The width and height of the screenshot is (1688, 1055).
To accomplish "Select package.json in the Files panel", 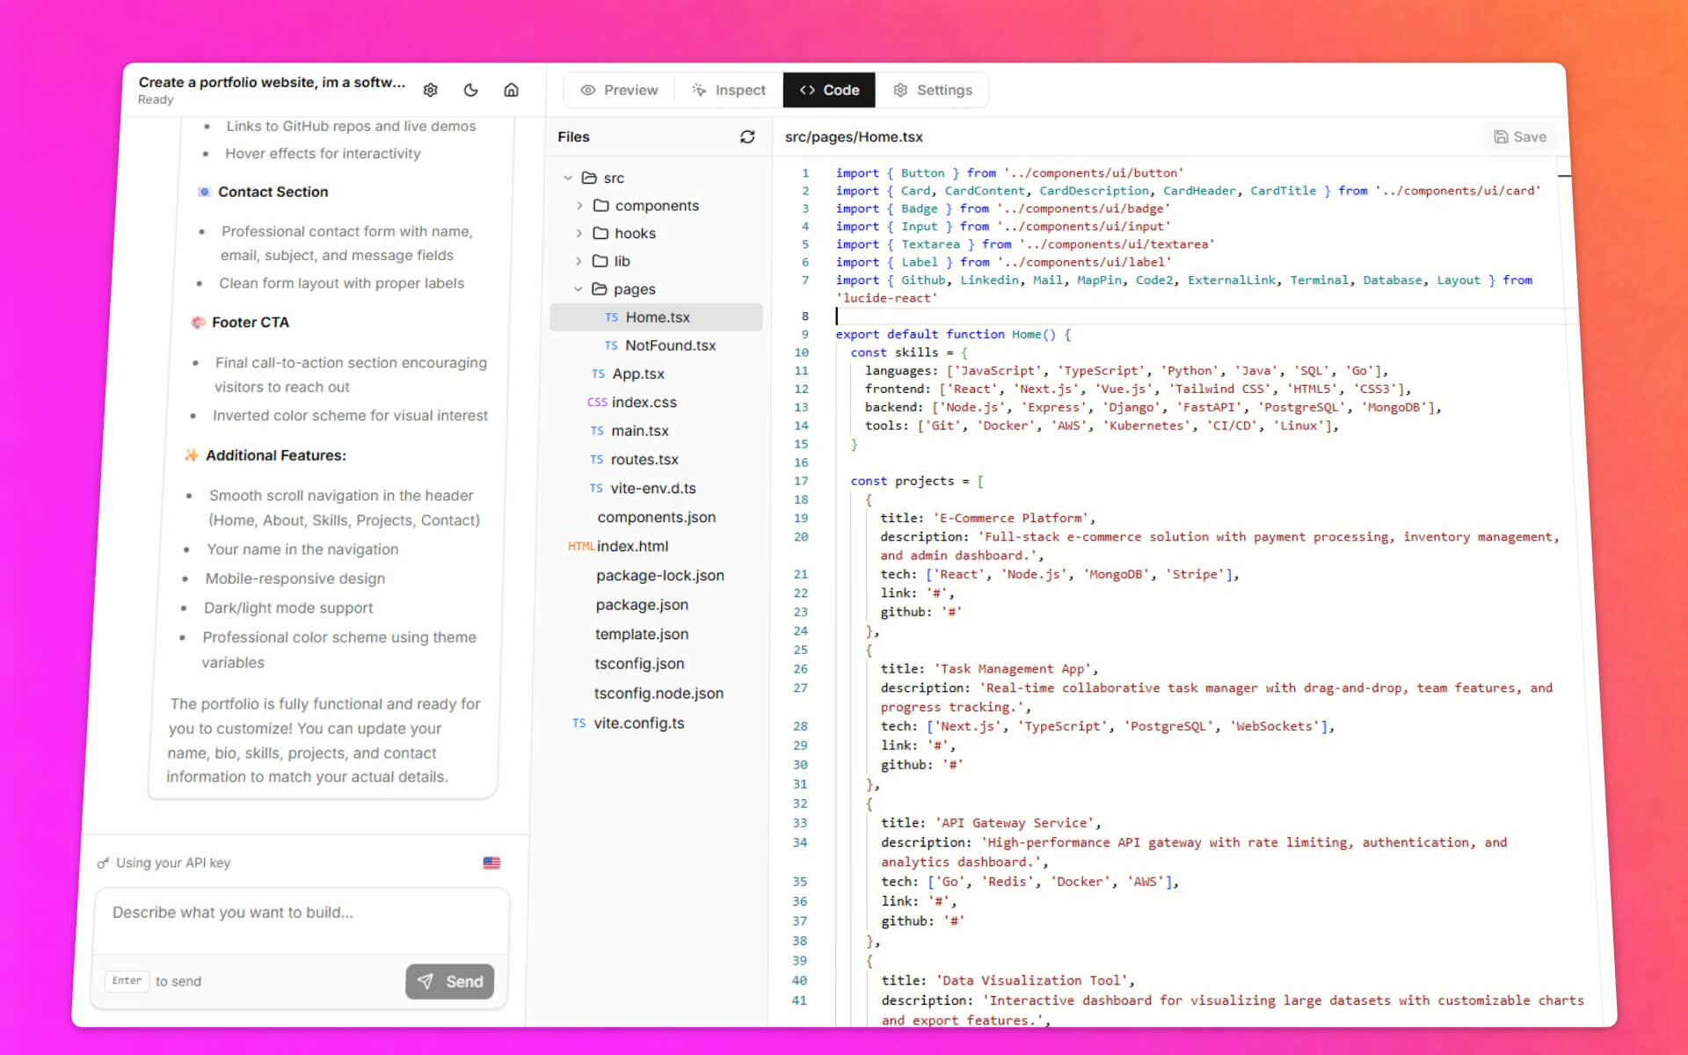I will point(642,605).
